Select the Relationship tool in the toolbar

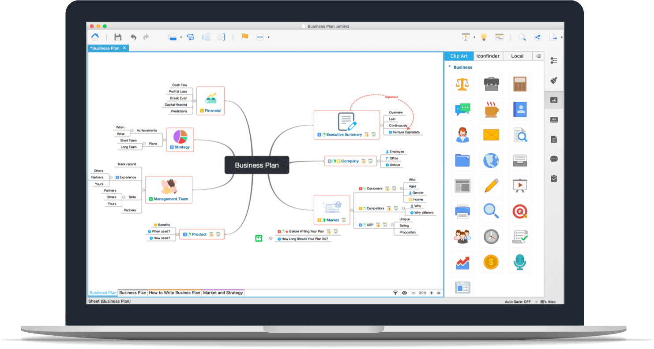190,37
